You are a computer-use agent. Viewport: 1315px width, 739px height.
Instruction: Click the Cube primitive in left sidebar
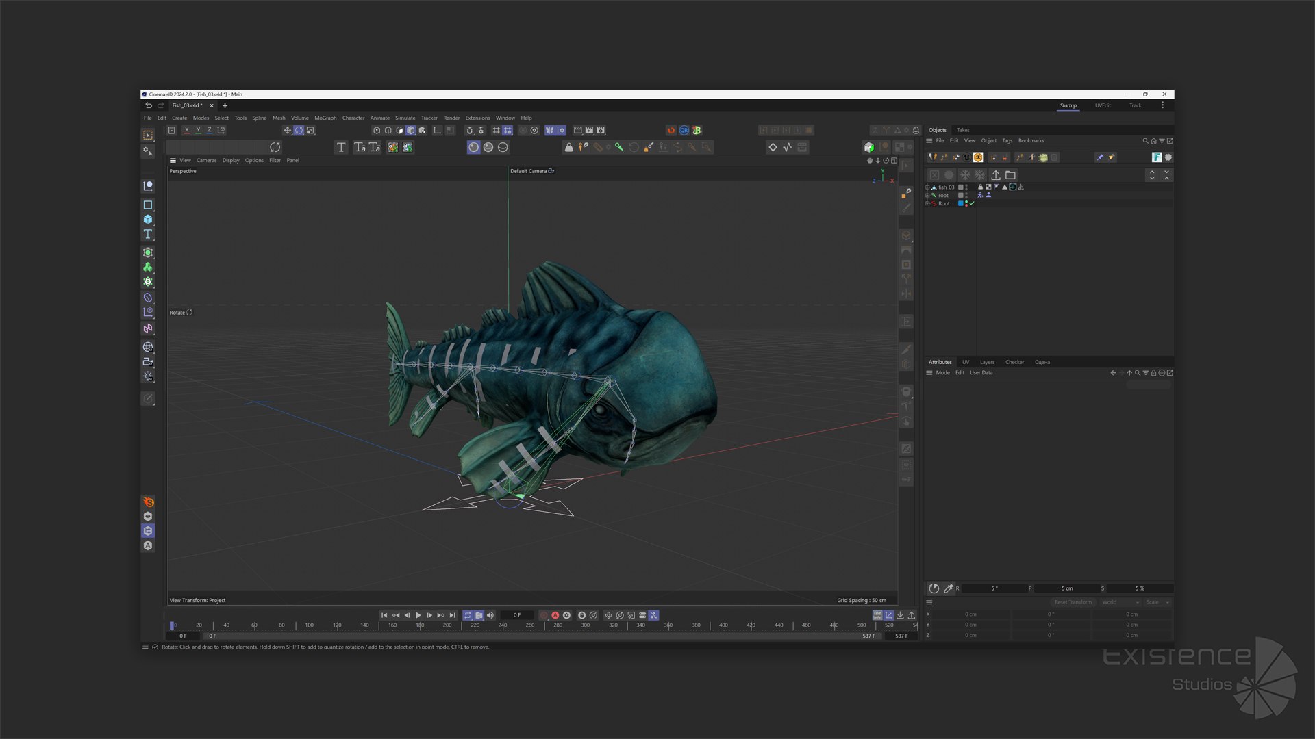click(147, 220)
